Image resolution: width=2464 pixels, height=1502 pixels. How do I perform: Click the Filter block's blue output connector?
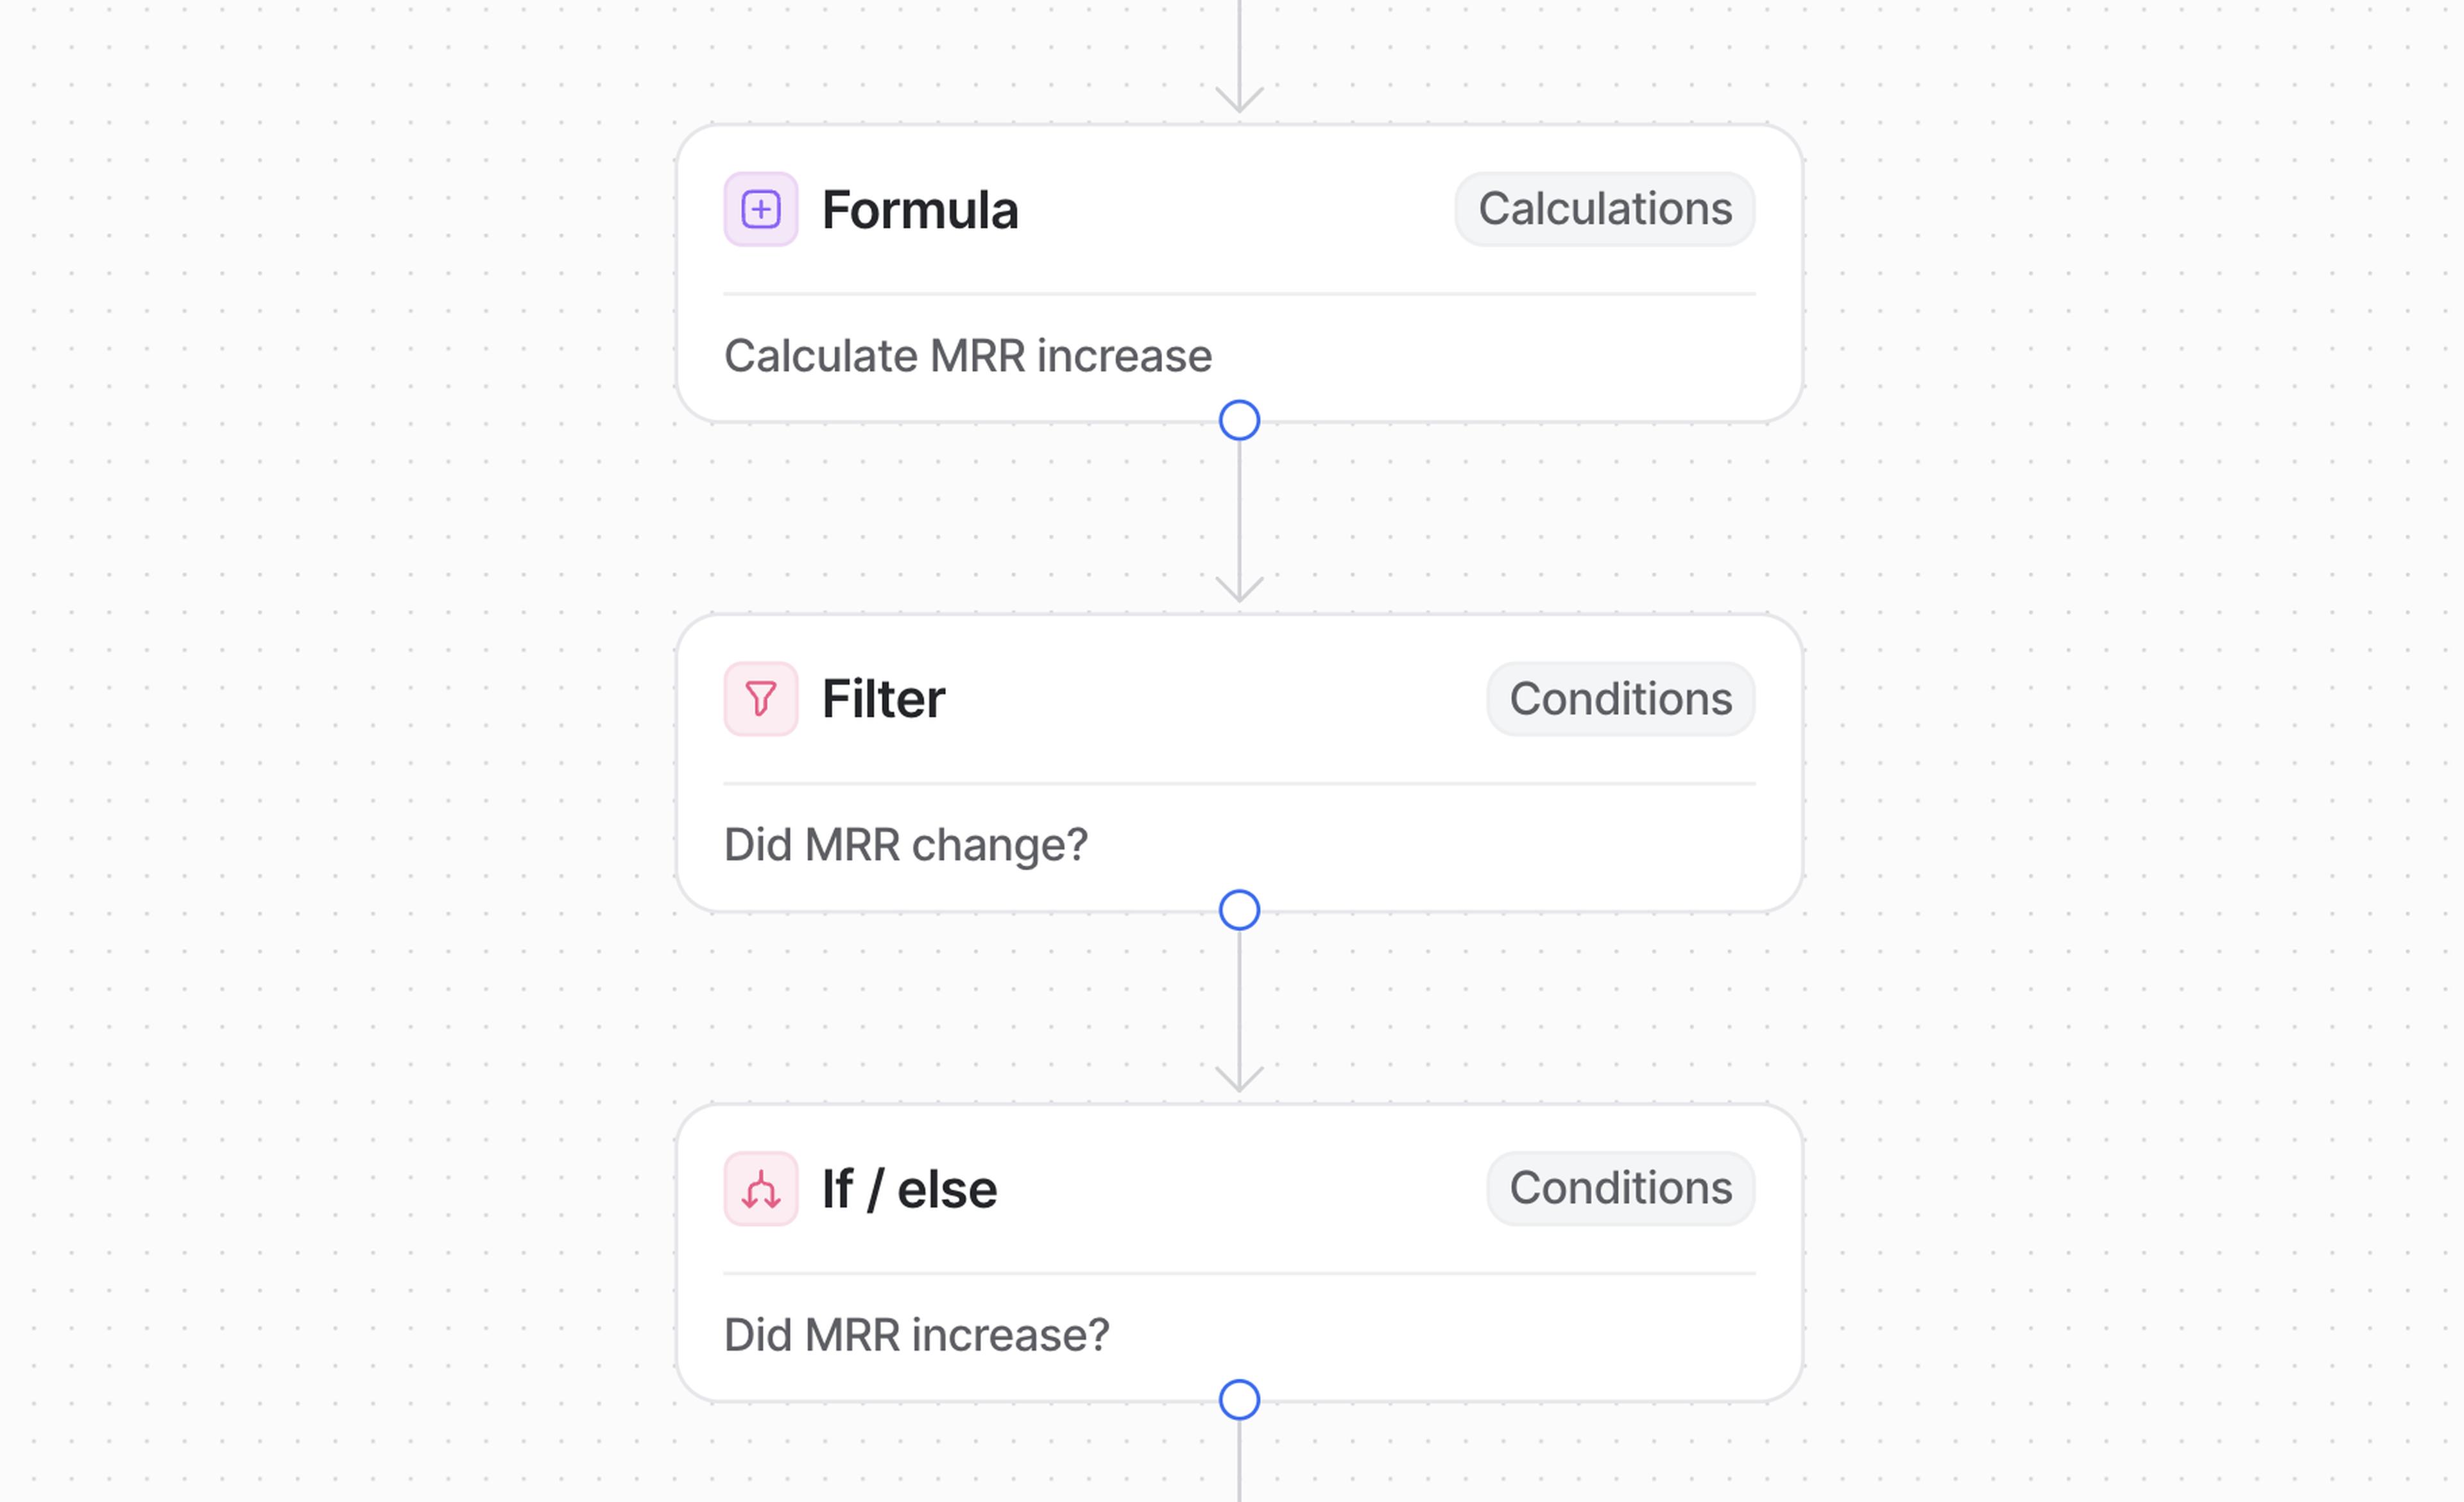1239,910
